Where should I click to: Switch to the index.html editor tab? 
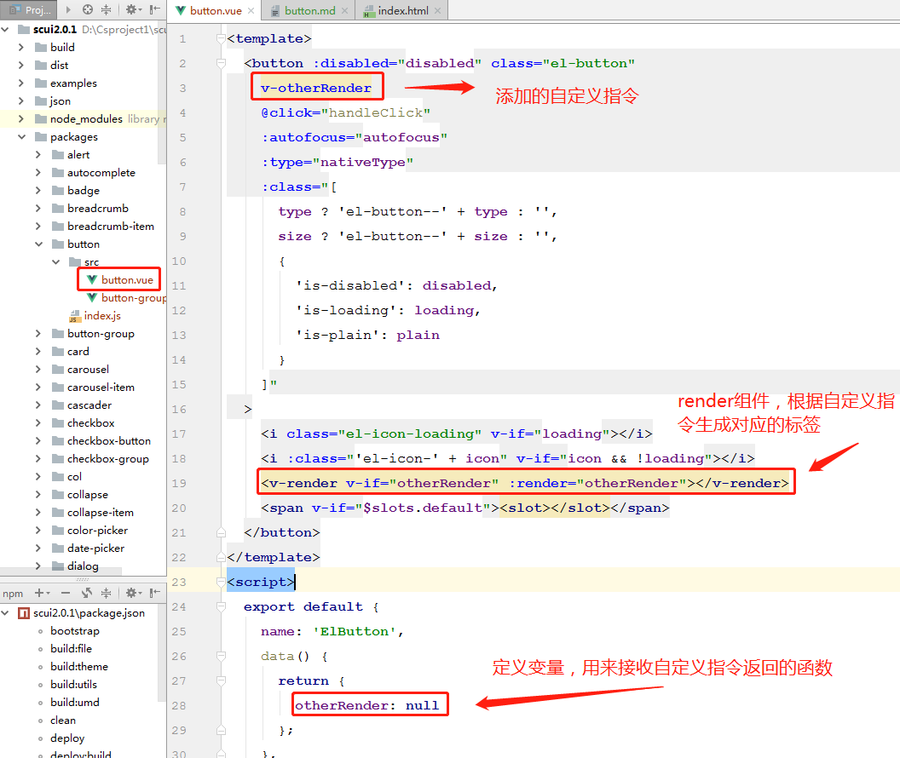click(402, 10)
